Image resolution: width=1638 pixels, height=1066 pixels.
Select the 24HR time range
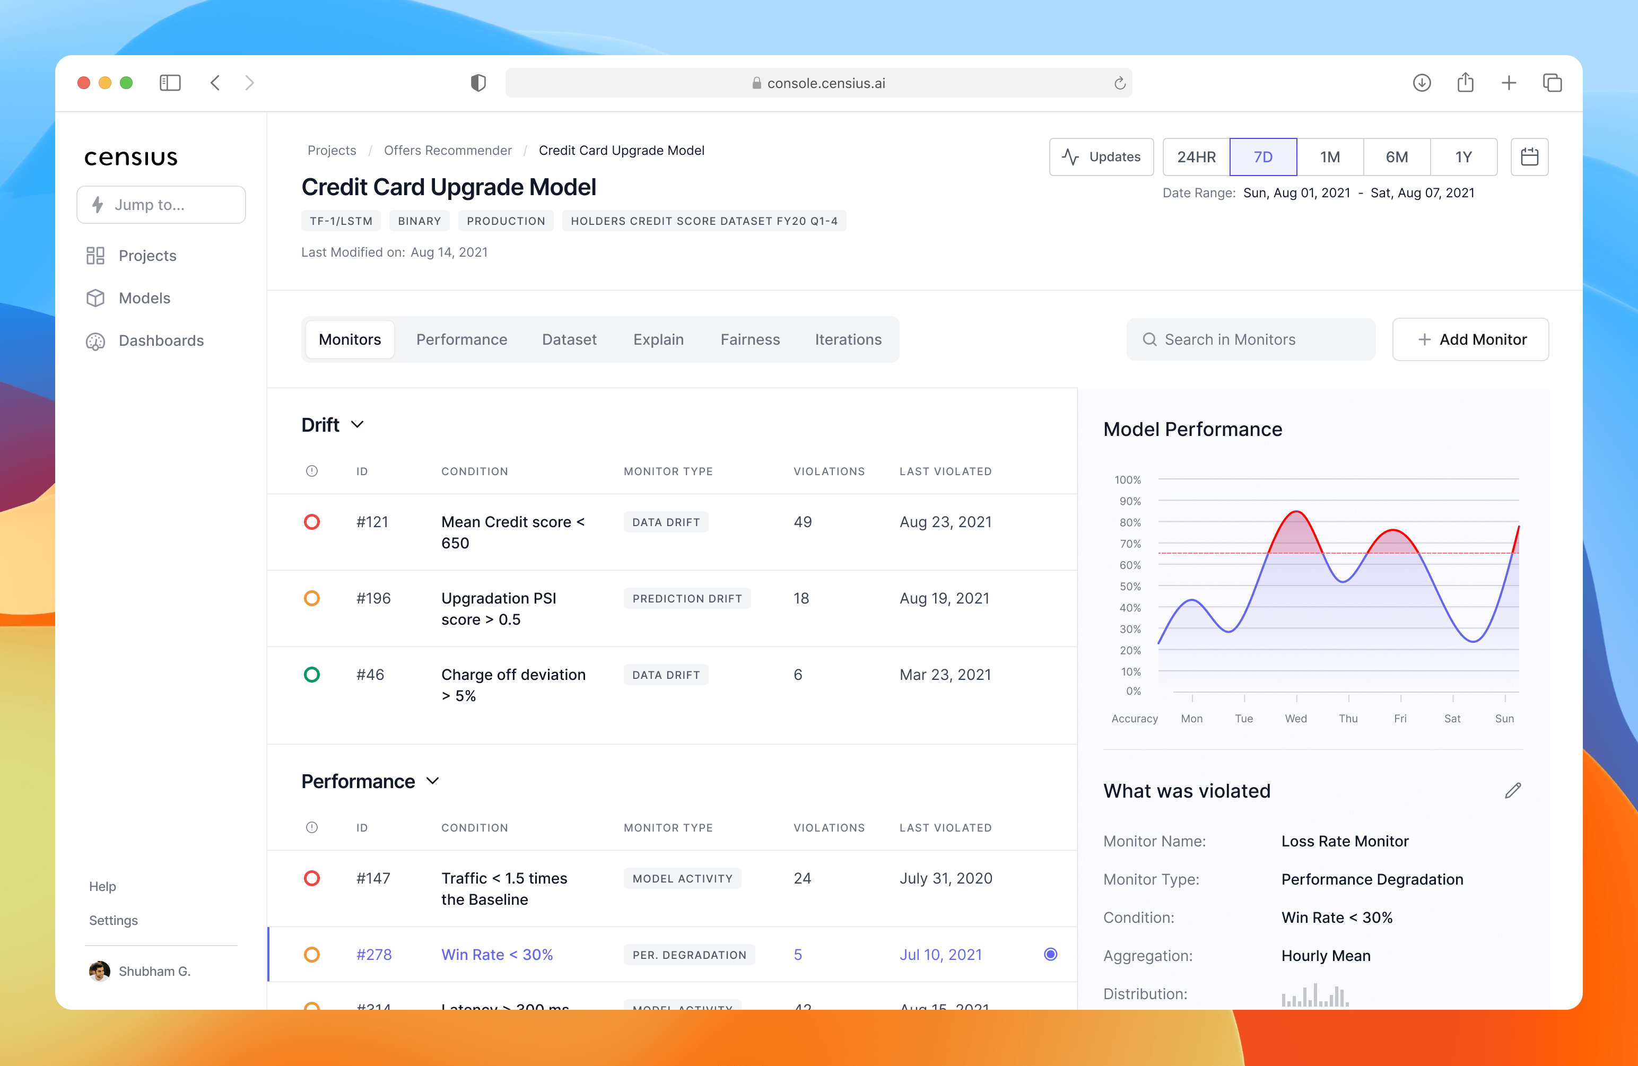point(1196,157)
